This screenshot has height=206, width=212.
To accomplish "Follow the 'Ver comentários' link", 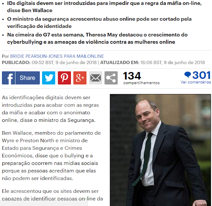I will tap(196, 82).
